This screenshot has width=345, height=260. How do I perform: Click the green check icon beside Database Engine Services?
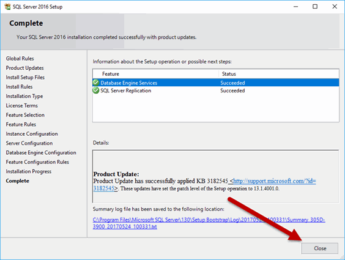click(95, 83)
